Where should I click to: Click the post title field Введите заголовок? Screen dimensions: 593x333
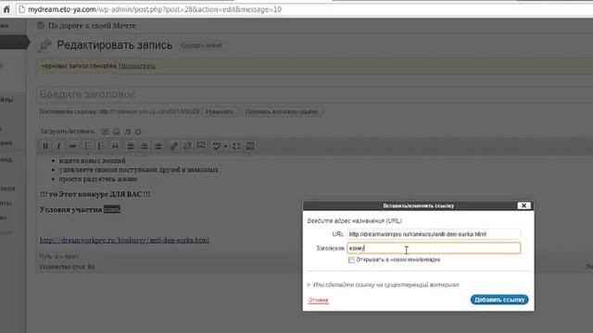coord(315,94)
